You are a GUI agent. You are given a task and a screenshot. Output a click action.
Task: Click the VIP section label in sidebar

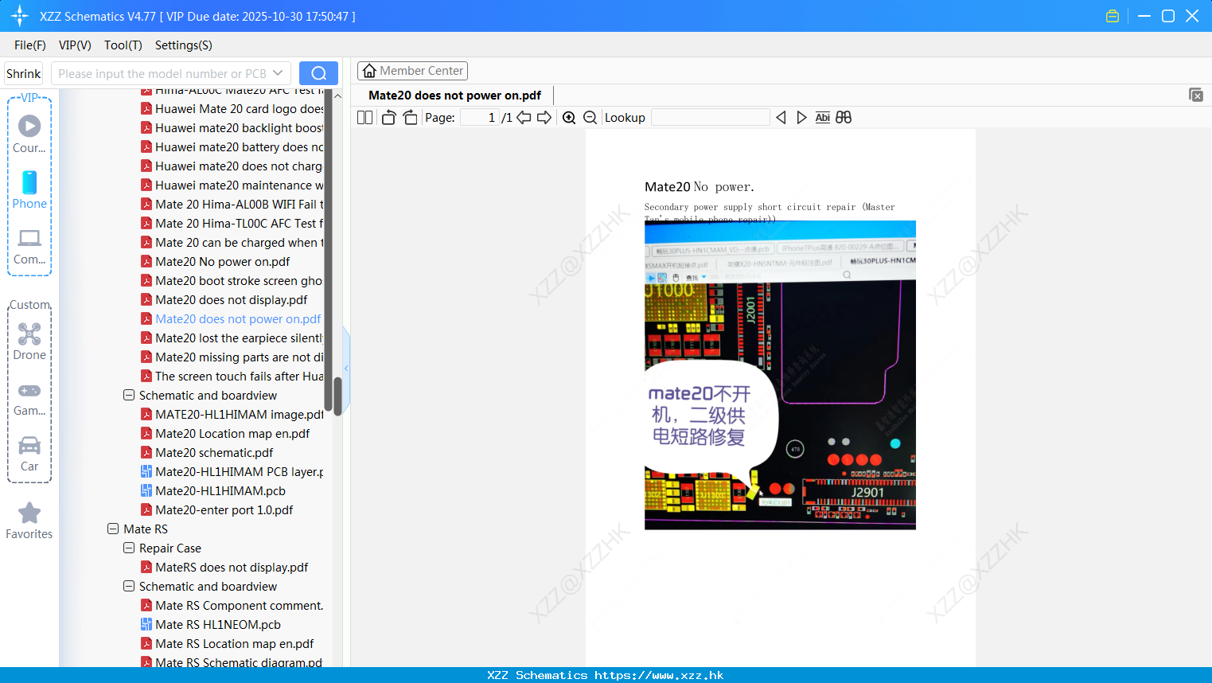(x=29, y=97)
